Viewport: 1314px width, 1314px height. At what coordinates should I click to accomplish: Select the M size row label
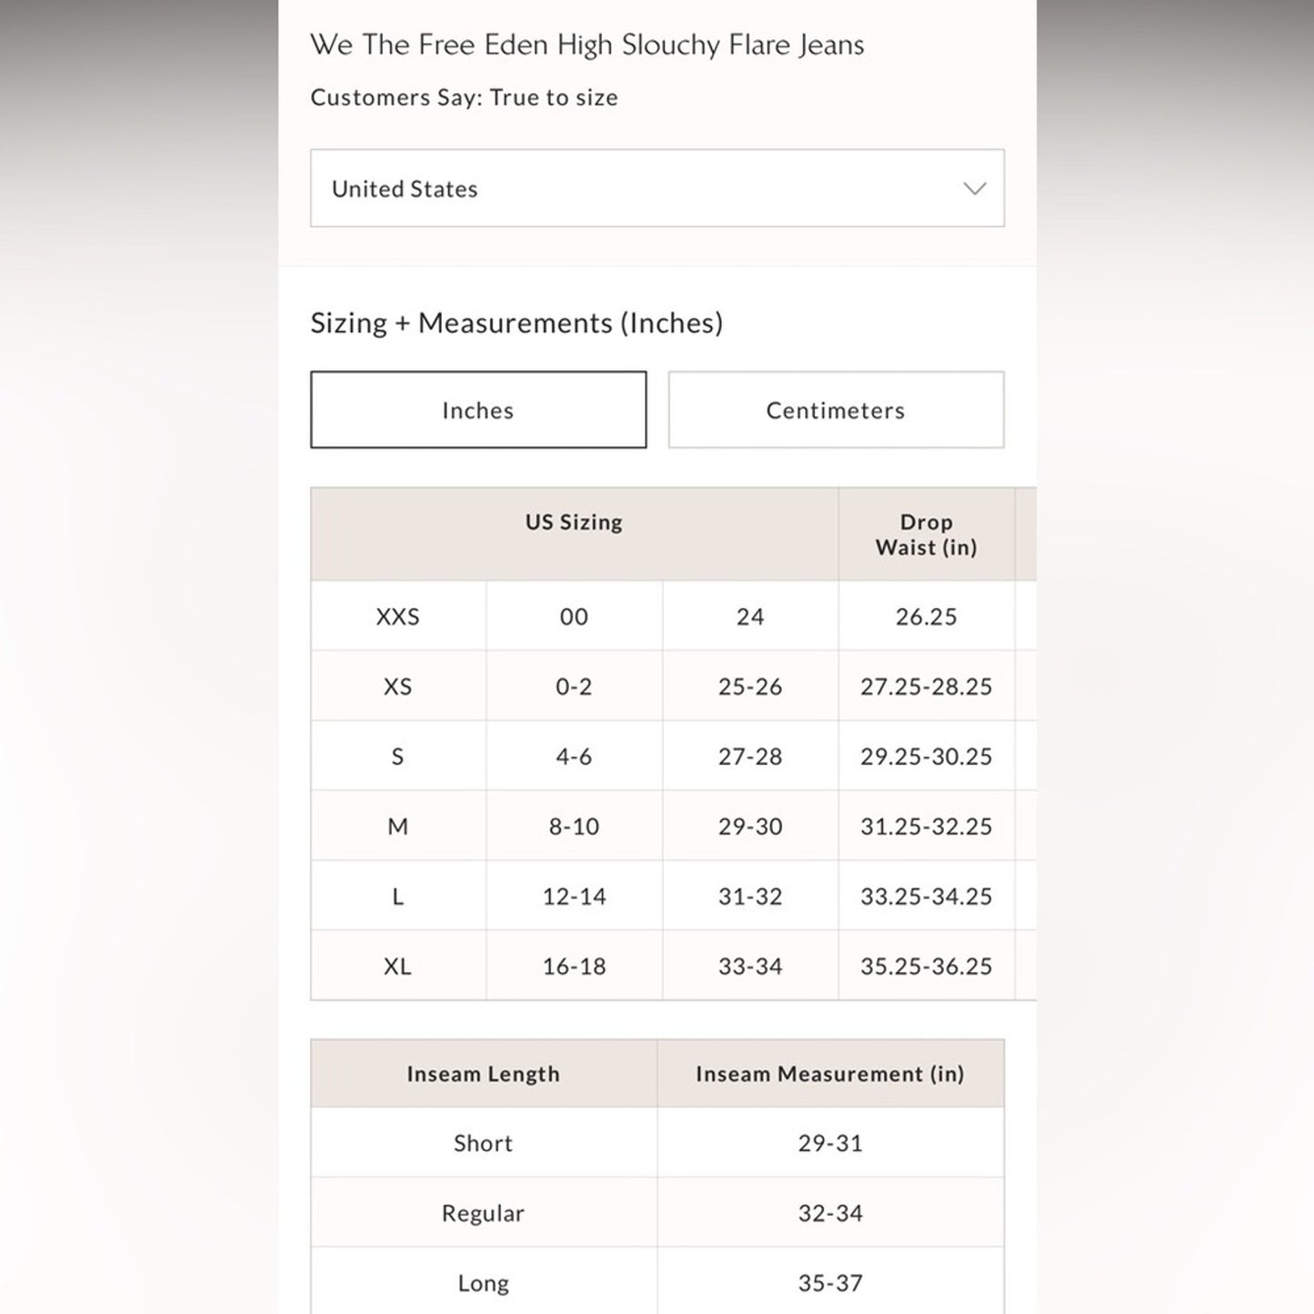point(398,827)
